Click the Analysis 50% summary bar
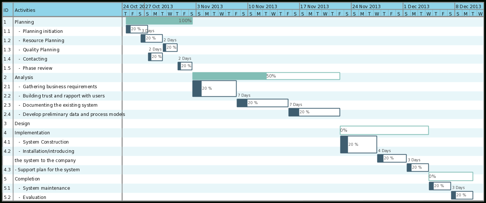 pos(266,76)
